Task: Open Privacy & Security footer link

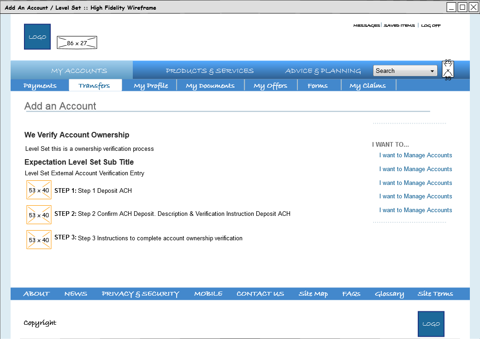Action: [x=140, y=294]
